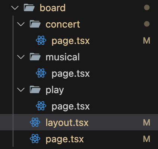
Task: Click the modified dot on board folder
Action: (147, 7)
